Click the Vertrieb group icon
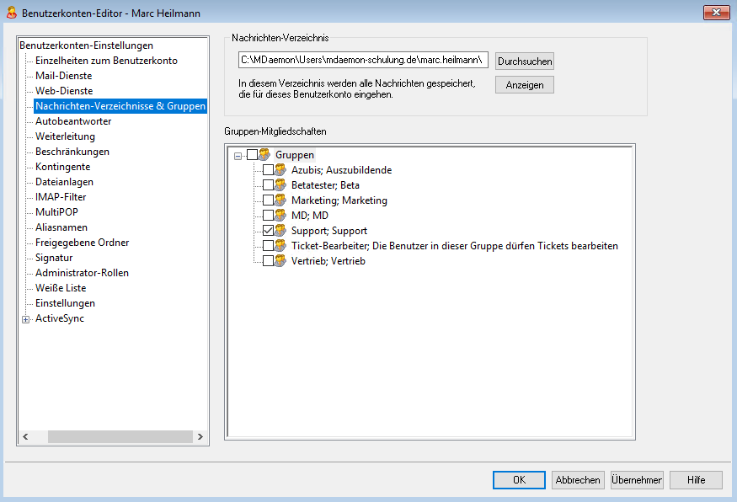Image resolution: width=737 pixels, height=502 pixels. click(281, 261)
